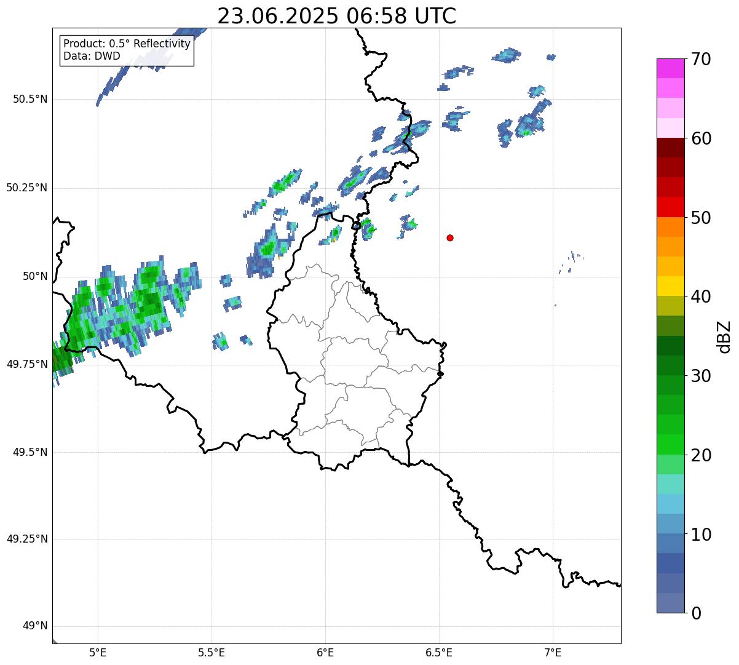The image size is (739, 665).
Task: Click the colorbar tick label 30
Action: (701, 376)
